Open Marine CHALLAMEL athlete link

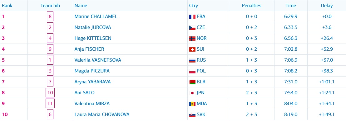96,16
